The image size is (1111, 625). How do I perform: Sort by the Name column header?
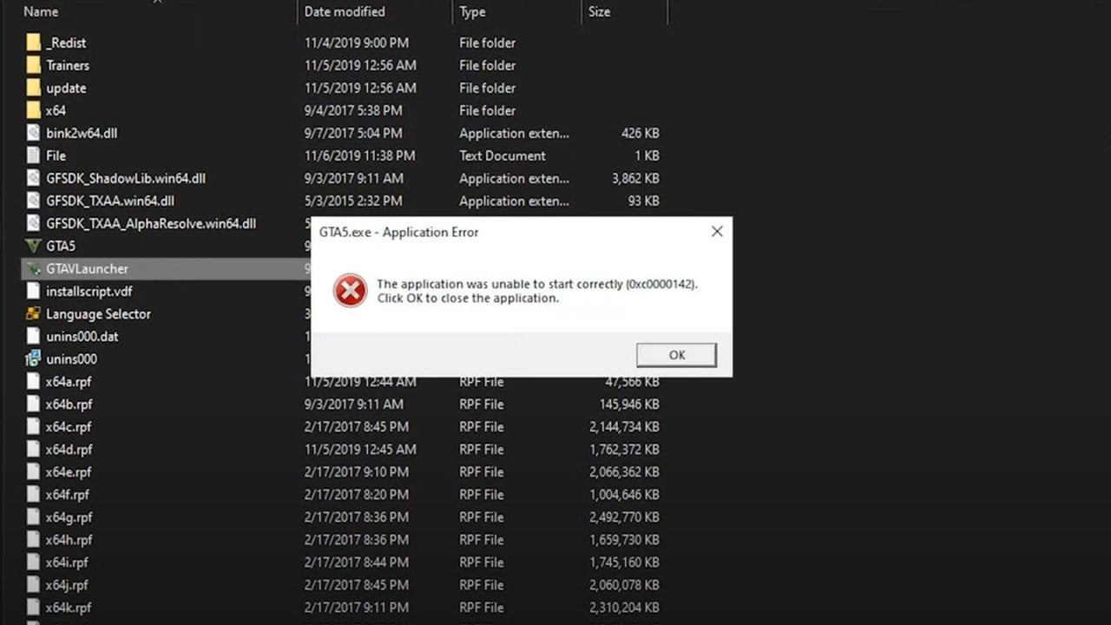pos(41,12)
